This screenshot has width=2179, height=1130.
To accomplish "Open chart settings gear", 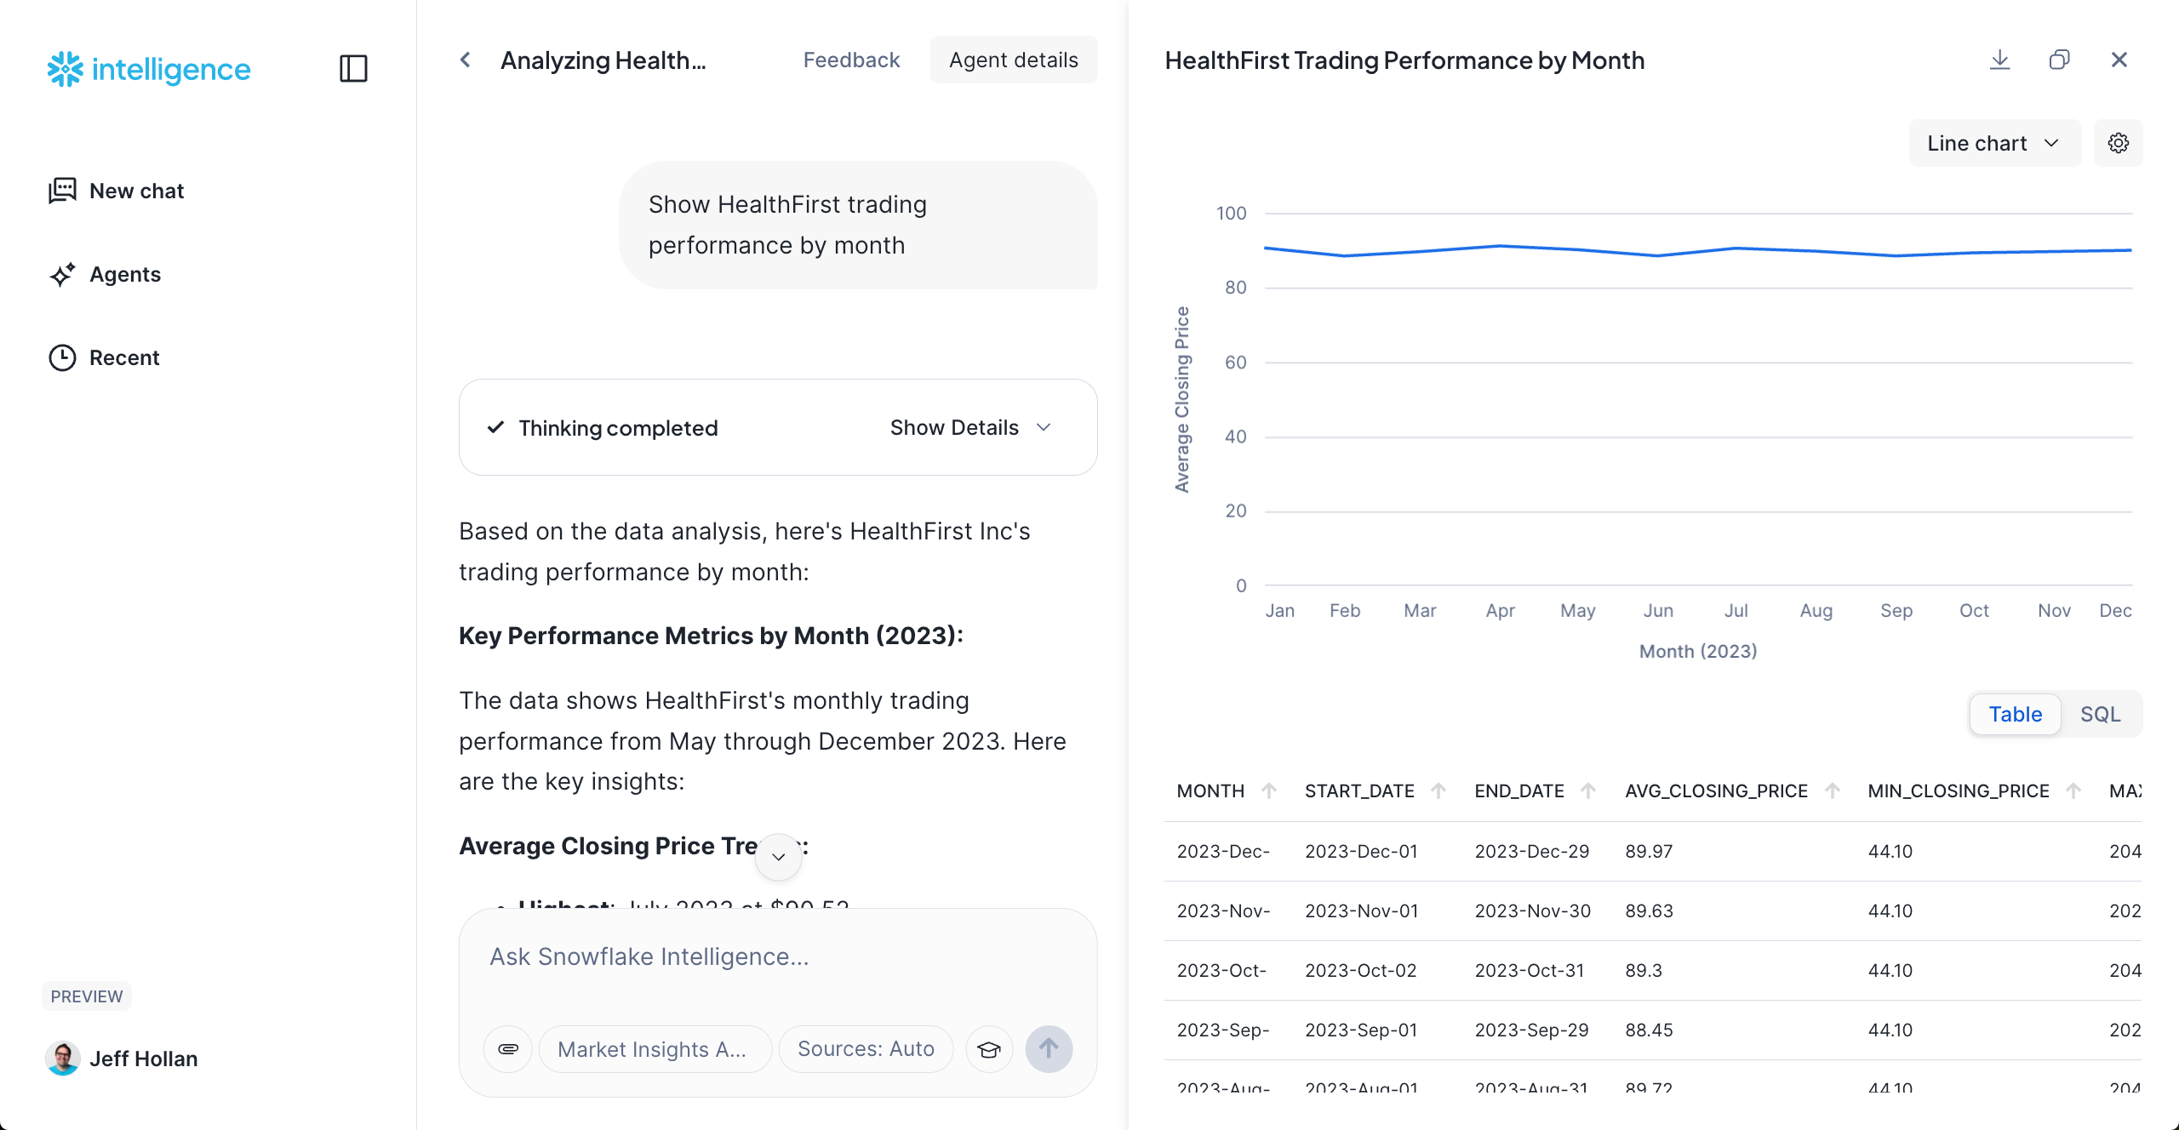I will pyautogui.click(x=2118, y=143).
